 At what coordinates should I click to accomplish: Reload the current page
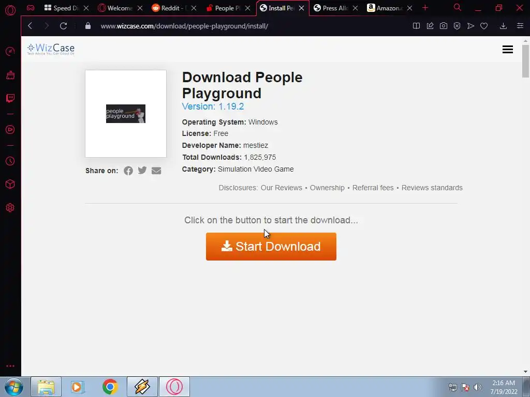click(x=63, y=26)
